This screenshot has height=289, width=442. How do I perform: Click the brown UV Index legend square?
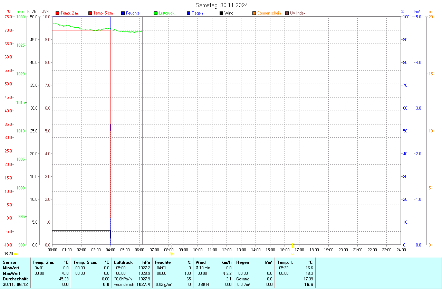coord(287,13)
